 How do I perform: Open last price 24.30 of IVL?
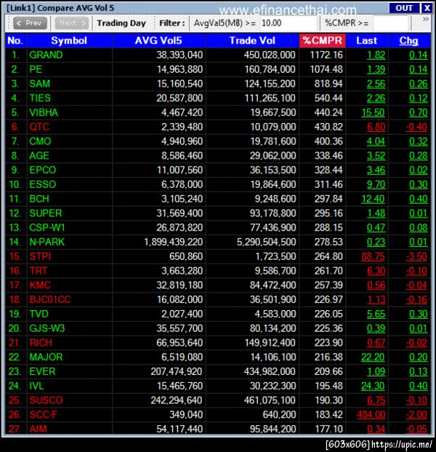(374, 386)
